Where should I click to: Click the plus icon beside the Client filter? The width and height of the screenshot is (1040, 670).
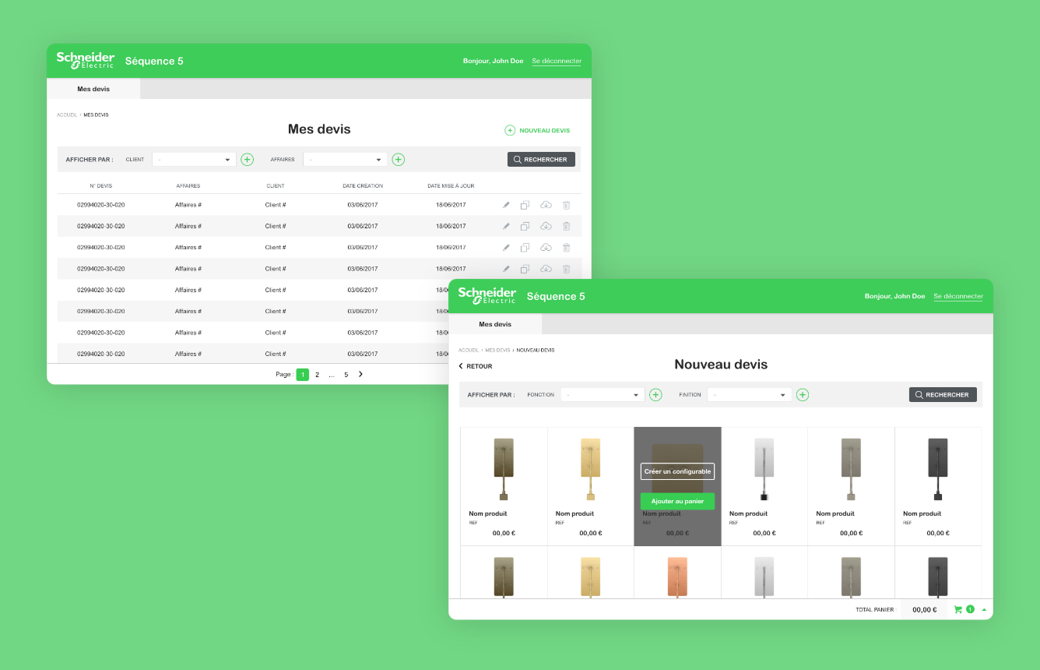coord(248,159)
